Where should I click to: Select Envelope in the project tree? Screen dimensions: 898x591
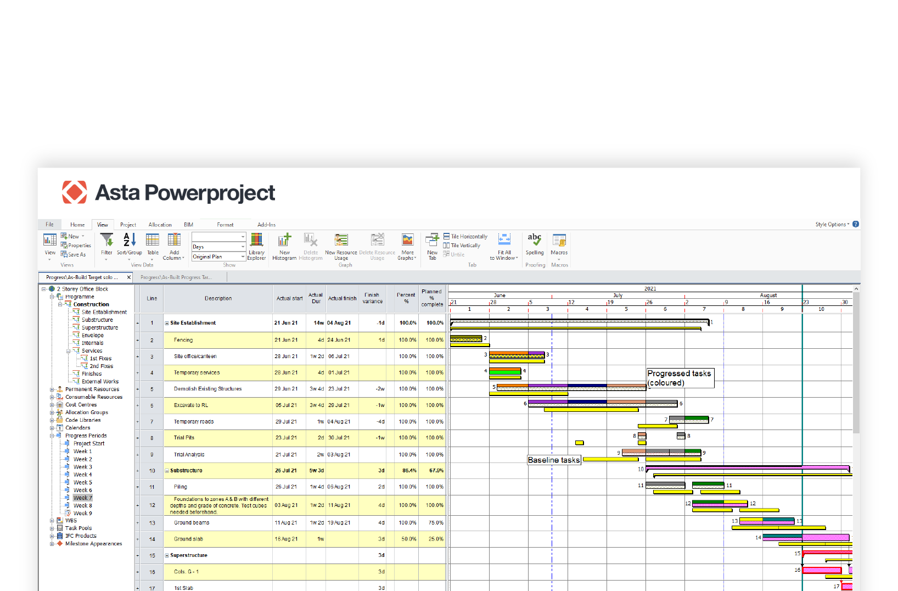pos(92,335)
